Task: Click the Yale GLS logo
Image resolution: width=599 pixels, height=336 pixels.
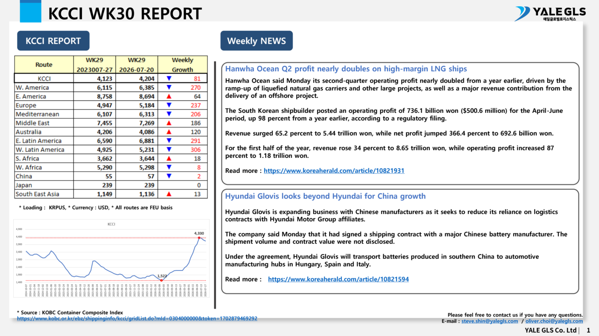Action: click(x=550, y=14)
